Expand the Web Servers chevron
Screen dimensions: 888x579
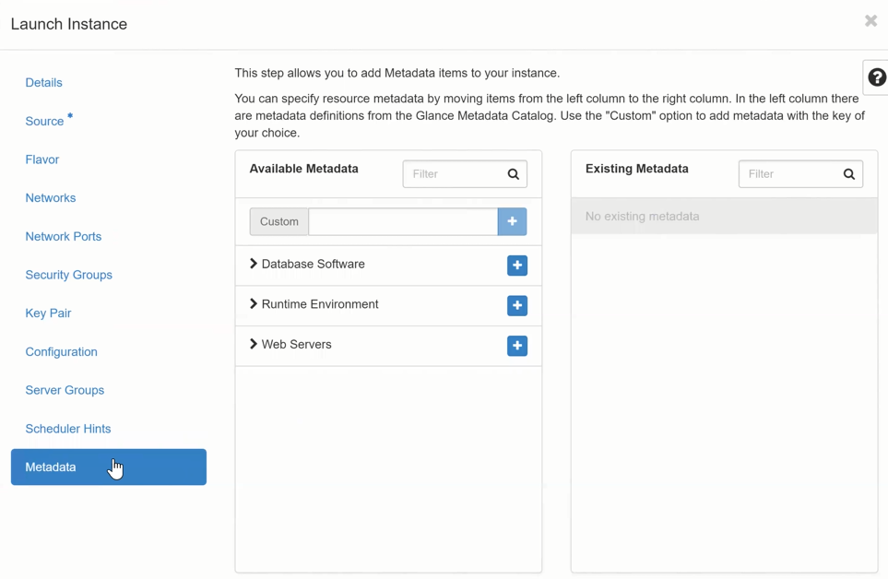click(254, 344)
